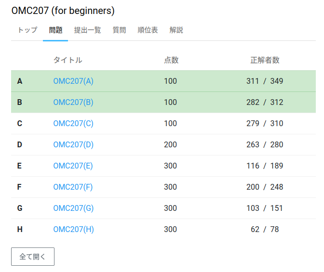324x272 pixels.
Task: Select row letter F
Action: [19, 187]
